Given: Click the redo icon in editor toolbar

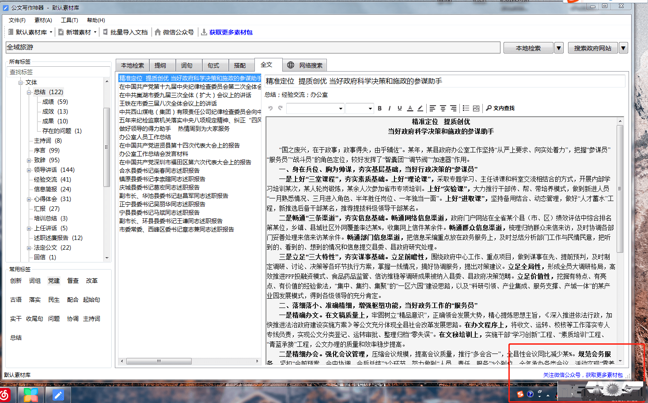Looking at the screenshot, I should [x=280, y=108].
